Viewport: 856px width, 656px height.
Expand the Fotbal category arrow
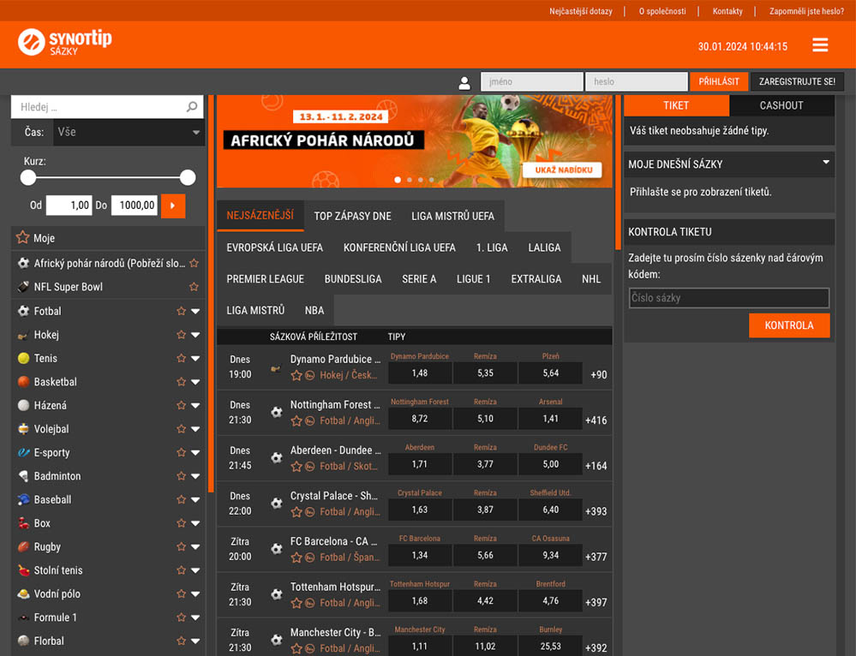(x=195, y=311)
